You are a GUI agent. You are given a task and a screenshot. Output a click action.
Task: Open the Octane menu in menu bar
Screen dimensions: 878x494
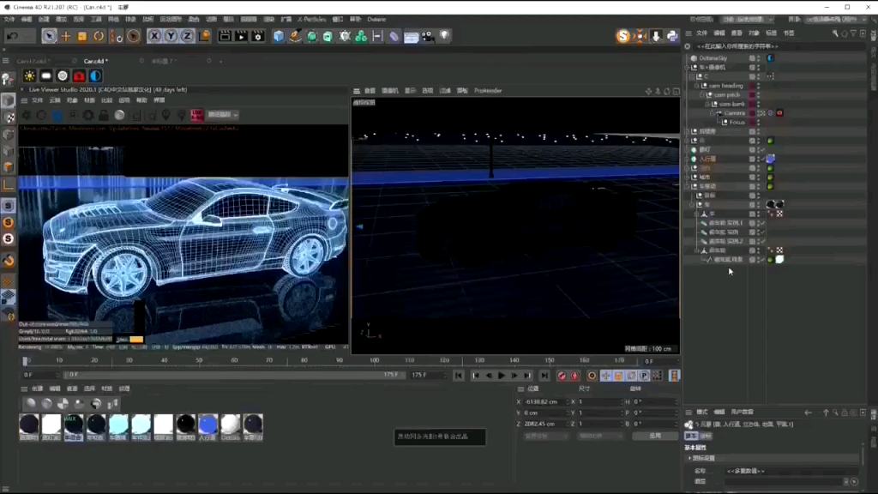(x=376, y=19)
